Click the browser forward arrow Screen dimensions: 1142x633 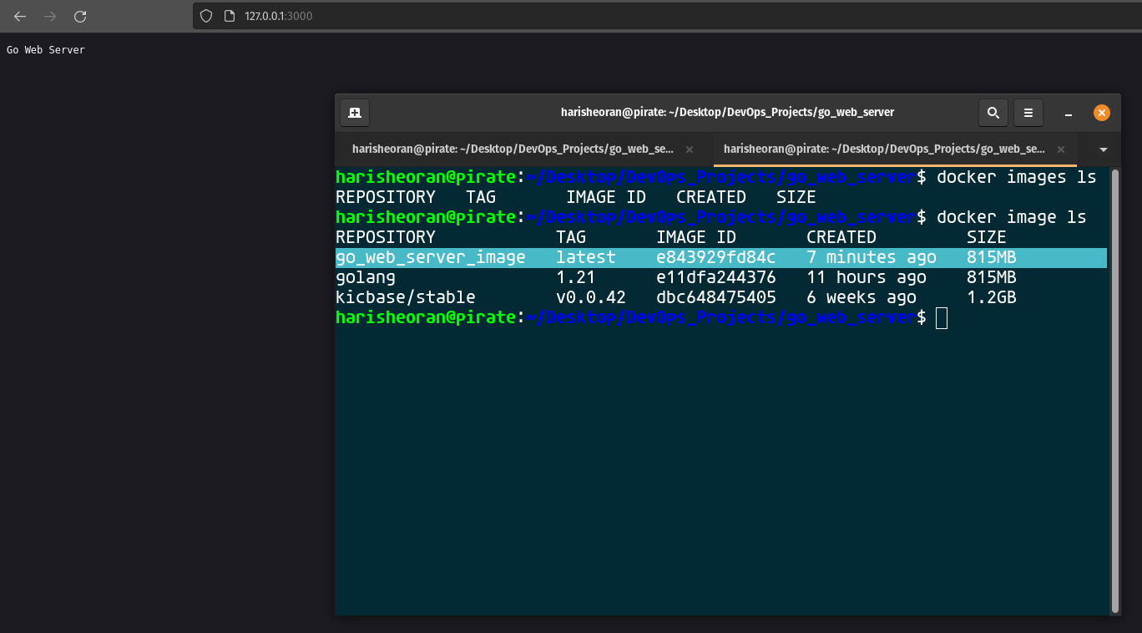point(48,16)
